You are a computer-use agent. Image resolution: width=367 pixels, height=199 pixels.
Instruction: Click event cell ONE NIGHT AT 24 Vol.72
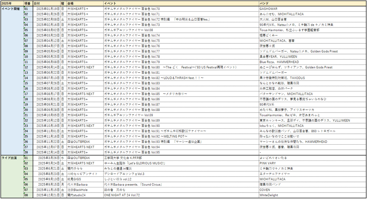181,195
